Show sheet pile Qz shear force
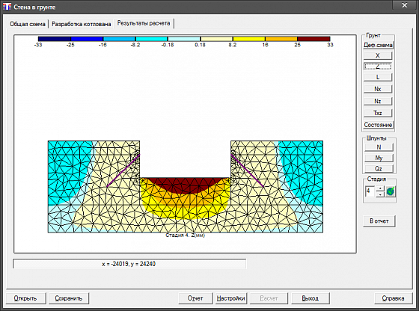 (x=379, y=169)
